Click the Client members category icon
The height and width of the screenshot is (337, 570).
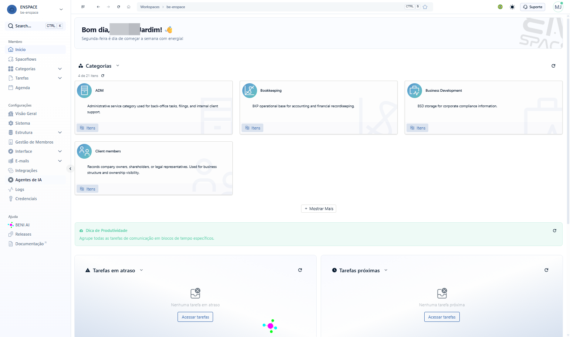tap(84, 151)
